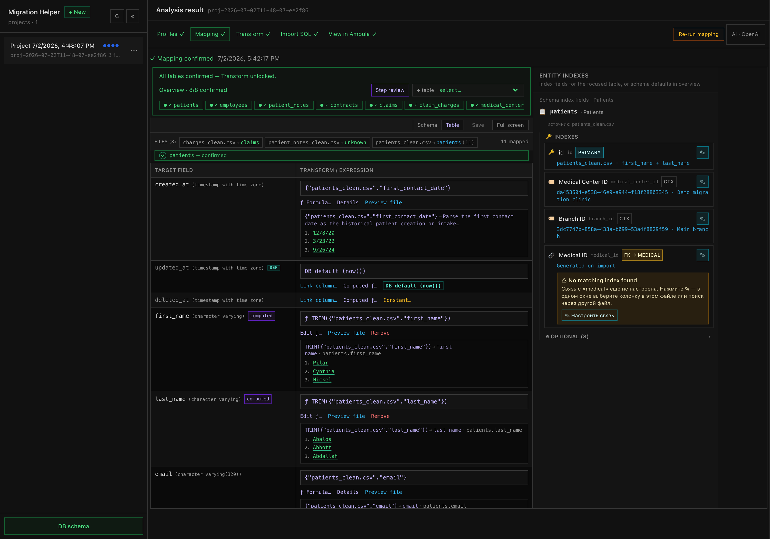Click the key icon beside id index
770x539 pixels.
(551, 152)
